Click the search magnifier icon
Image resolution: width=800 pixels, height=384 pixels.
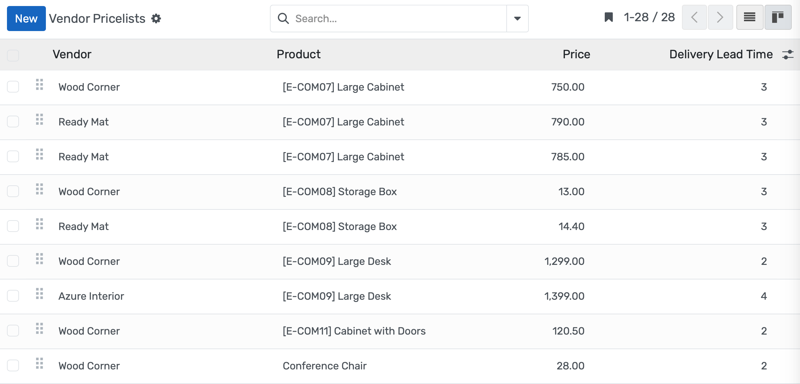pyautogui.click(x=283, y=19)
